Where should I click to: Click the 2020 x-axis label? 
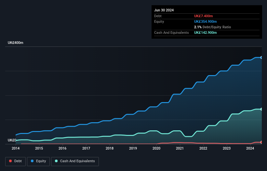(x=156, y=148)
